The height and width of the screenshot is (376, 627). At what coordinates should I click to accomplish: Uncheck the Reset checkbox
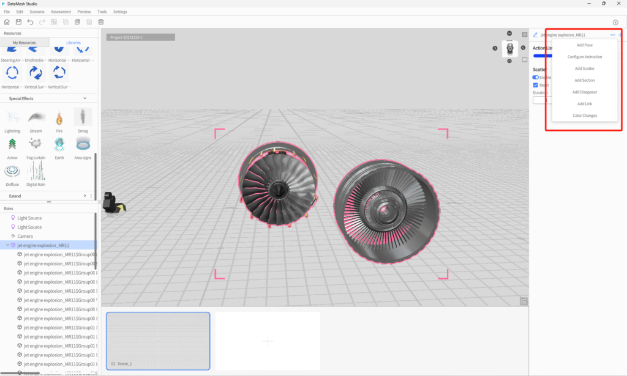coord(535,85)
